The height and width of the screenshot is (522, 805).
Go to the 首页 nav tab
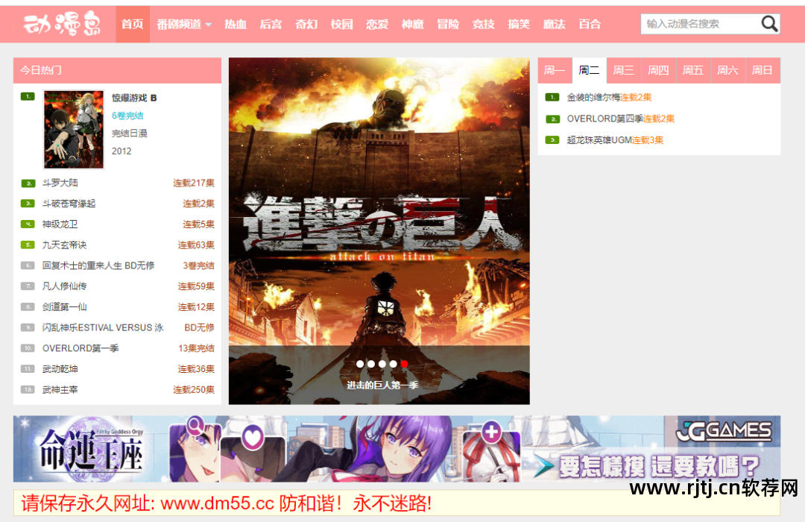pos(133,24)
